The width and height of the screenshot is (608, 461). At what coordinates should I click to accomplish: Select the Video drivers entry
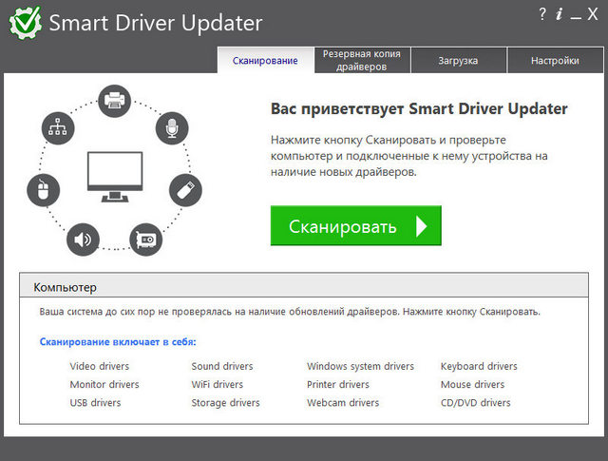coord(100,366)
